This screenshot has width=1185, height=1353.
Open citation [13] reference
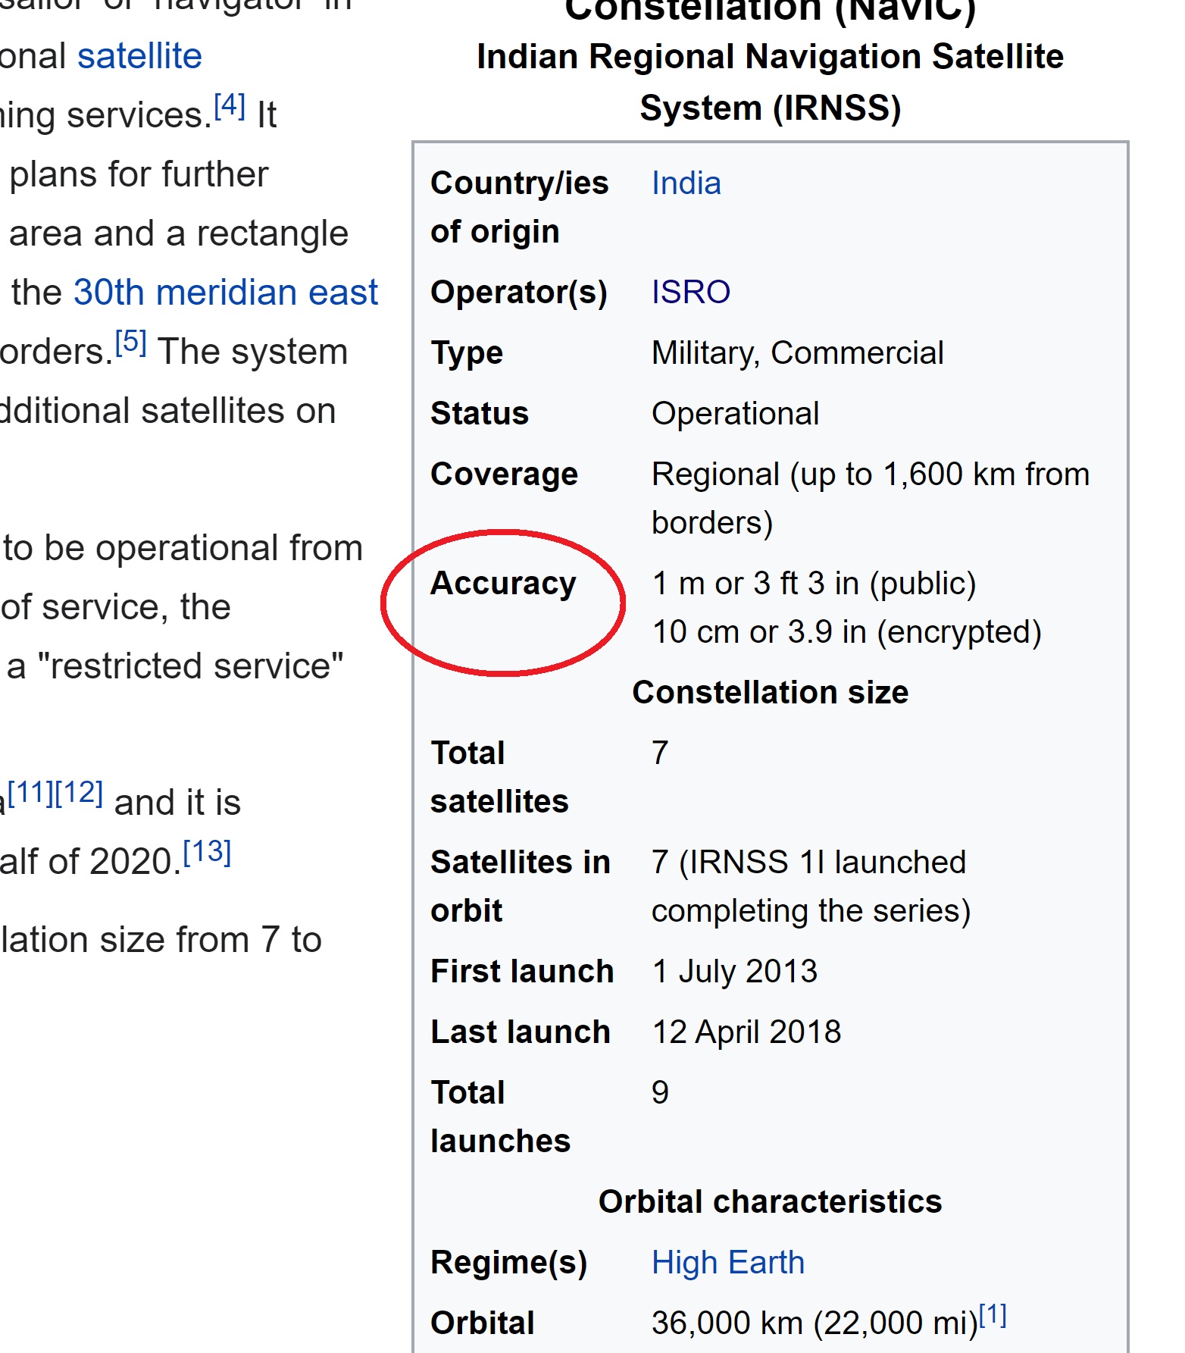pyautogui.click(x=207, y=851)
